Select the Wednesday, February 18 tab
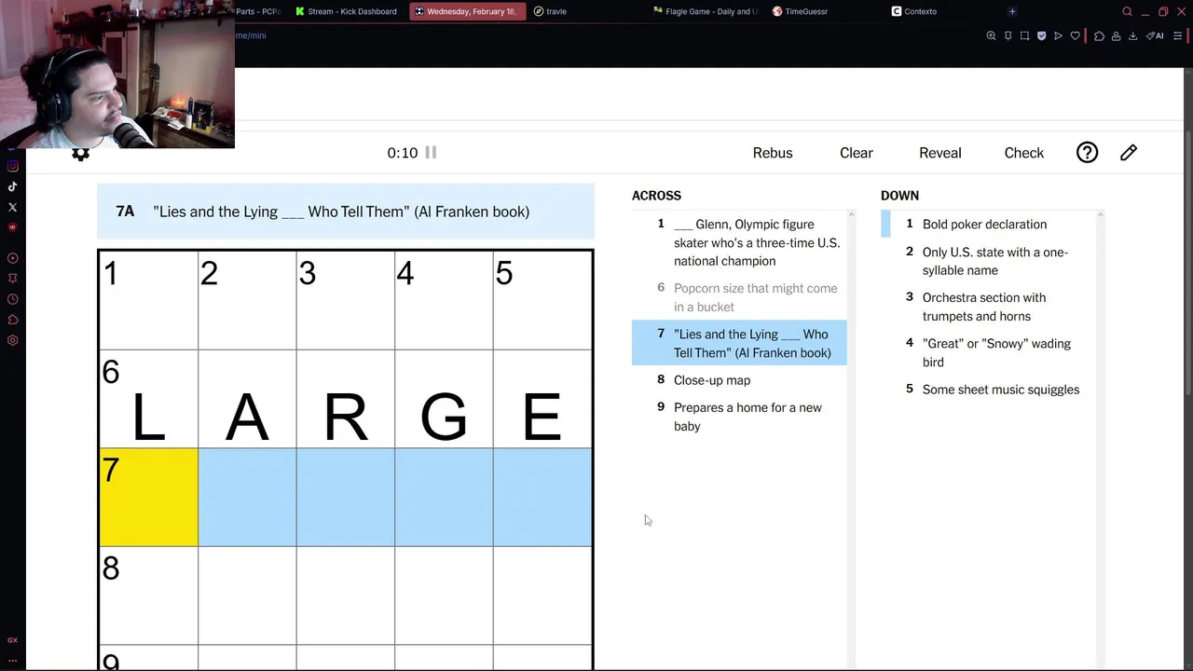Viewport: 1193px width, 671px height. [467, 11]
